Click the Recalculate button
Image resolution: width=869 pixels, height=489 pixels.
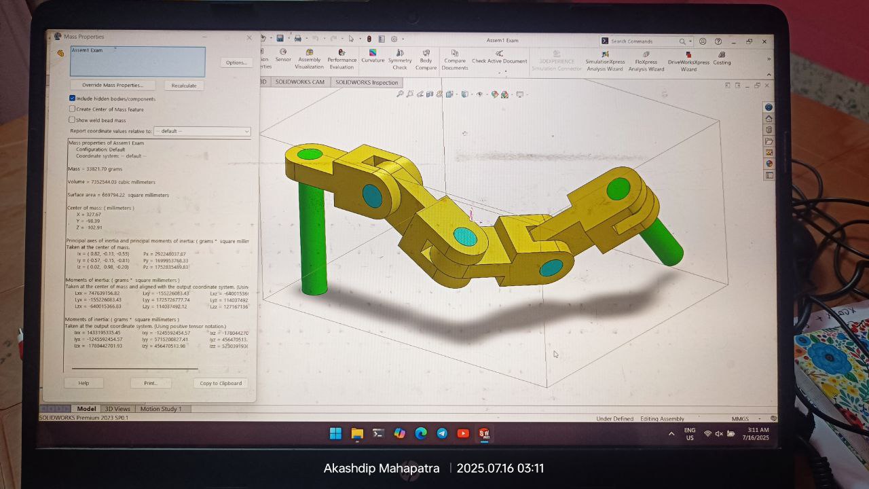click(184, 86)
